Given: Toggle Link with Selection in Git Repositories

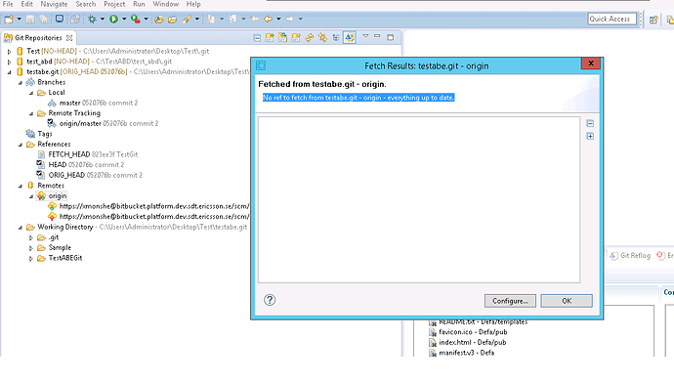Looking at the screenshot, I should click(322, 38).
